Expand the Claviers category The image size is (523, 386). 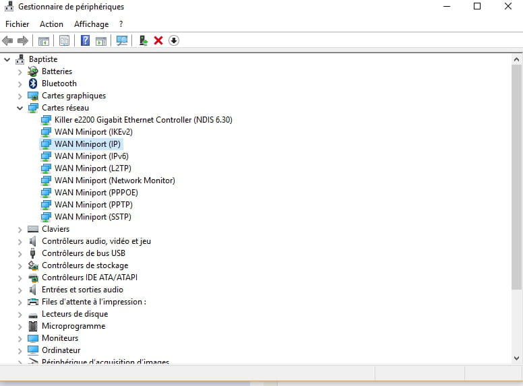(20, 229)
